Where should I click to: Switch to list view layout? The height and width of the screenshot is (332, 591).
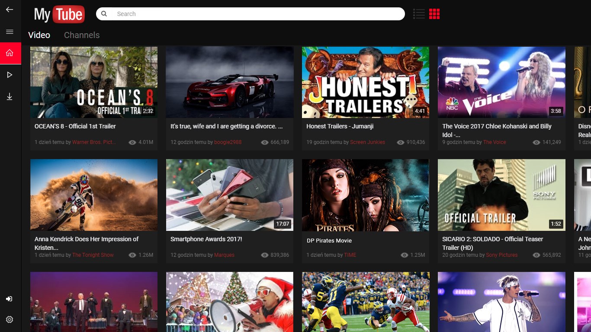click(418, 14)
